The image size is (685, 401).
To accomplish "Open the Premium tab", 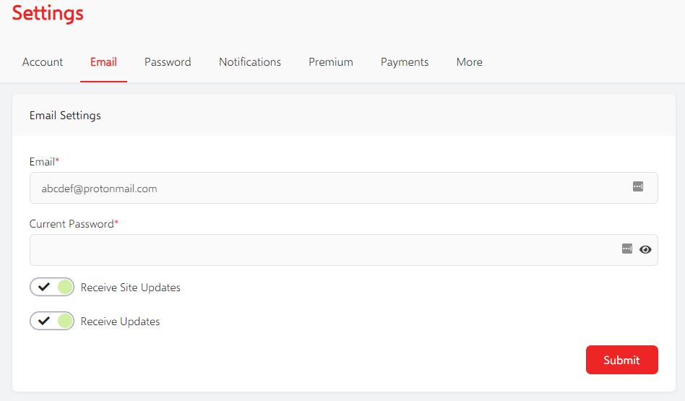I will (x=331, y=62).
